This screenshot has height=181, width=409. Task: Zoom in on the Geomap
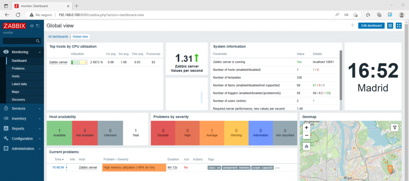306,127
